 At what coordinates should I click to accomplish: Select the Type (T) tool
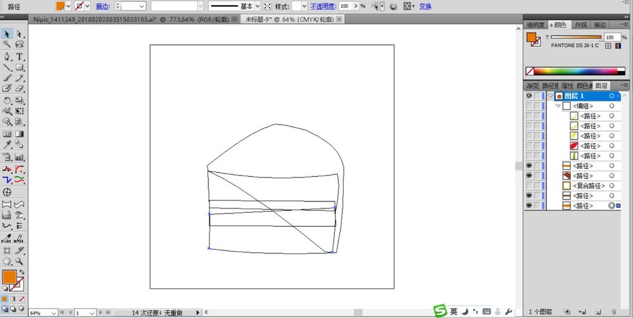click(20, 56)
